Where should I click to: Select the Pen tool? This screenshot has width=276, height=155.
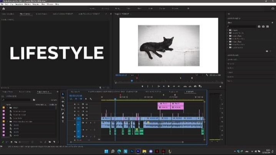coord(63,113)
